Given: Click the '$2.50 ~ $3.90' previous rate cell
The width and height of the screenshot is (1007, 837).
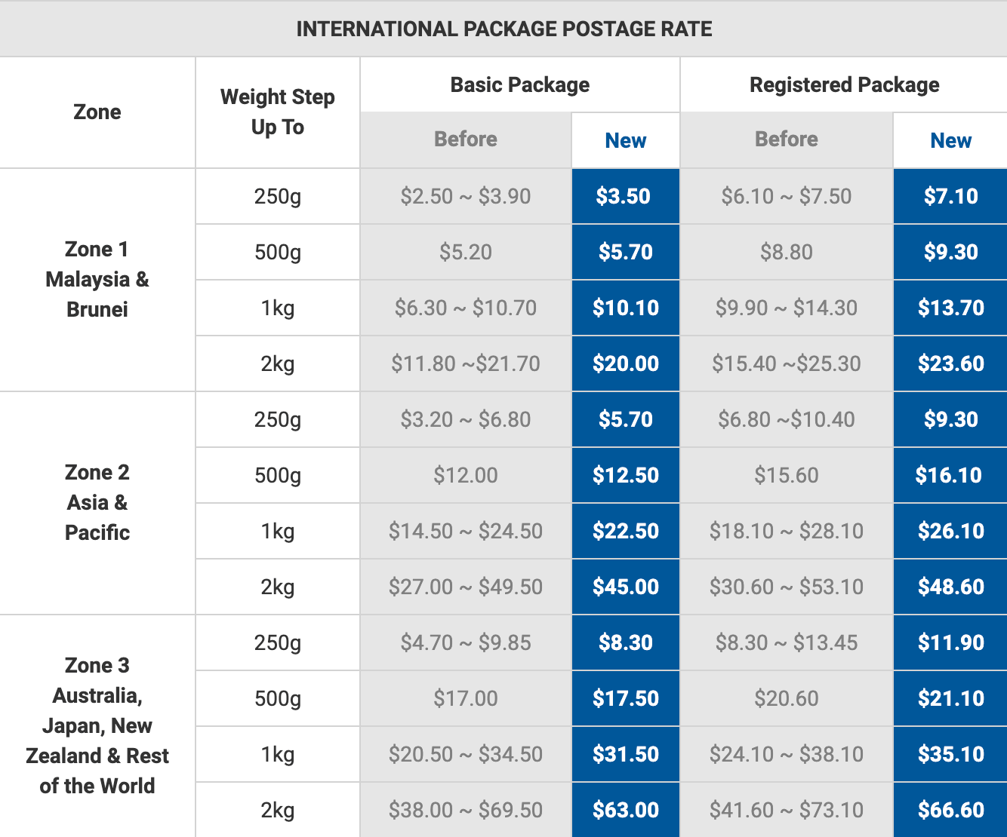Looking at the screenshot, I should pyautogui.click(x=466, y=197).
